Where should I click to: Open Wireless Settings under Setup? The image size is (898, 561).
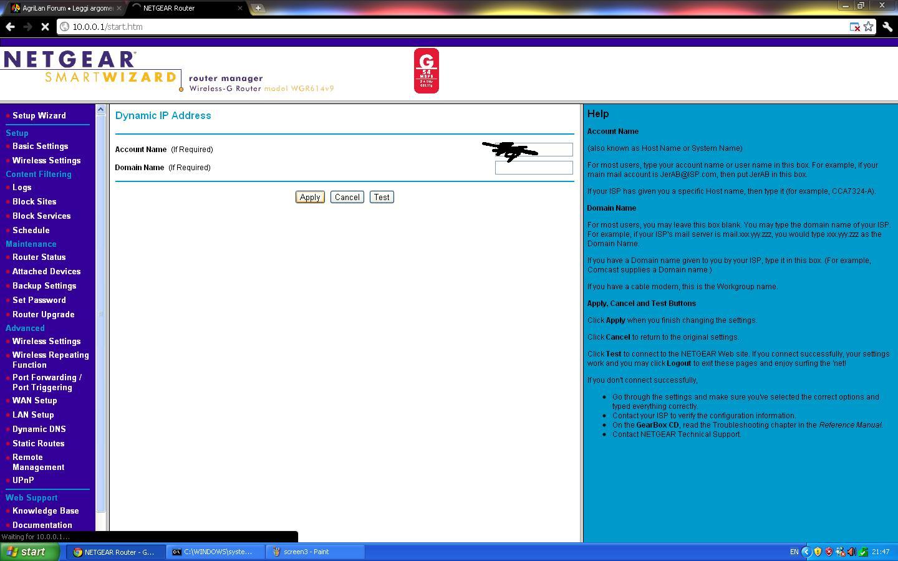[46, 160]
